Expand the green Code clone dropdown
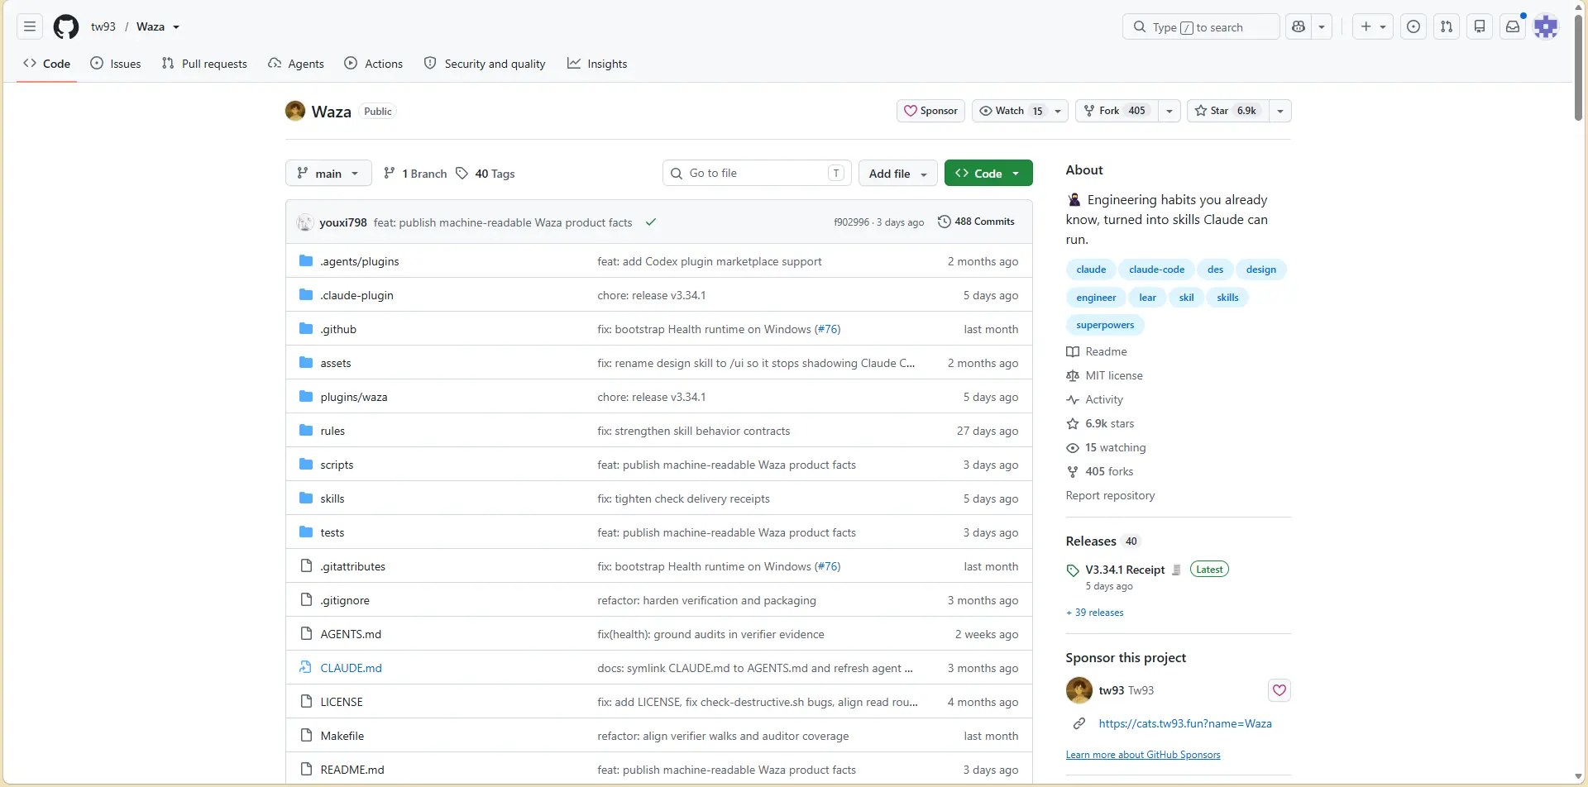The height and width of the screenshot is (787, 1588). (988, 174)
